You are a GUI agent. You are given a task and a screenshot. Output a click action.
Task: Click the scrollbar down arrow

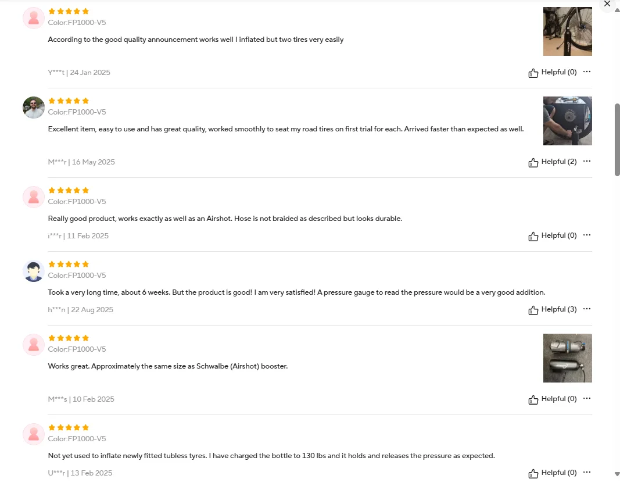coord(617,474)
